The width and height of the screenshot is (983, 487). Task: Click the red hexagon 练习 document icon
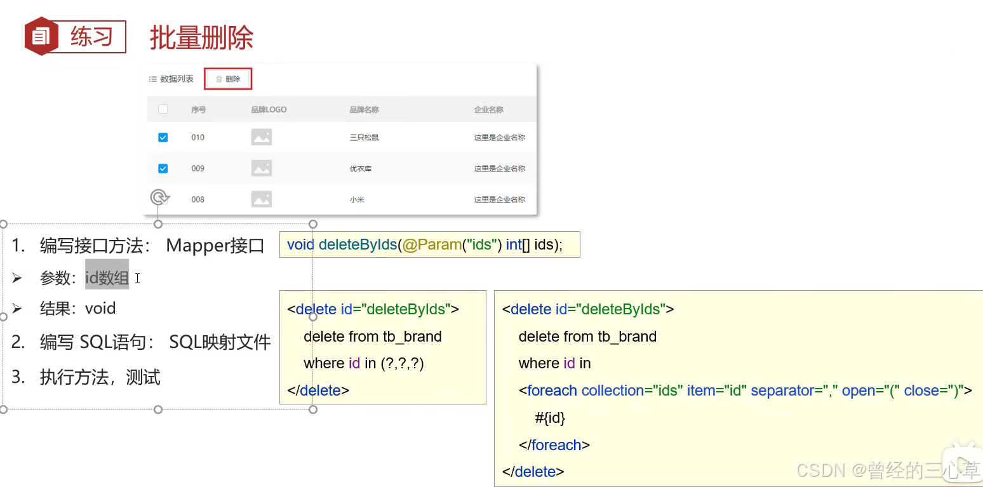41,36
